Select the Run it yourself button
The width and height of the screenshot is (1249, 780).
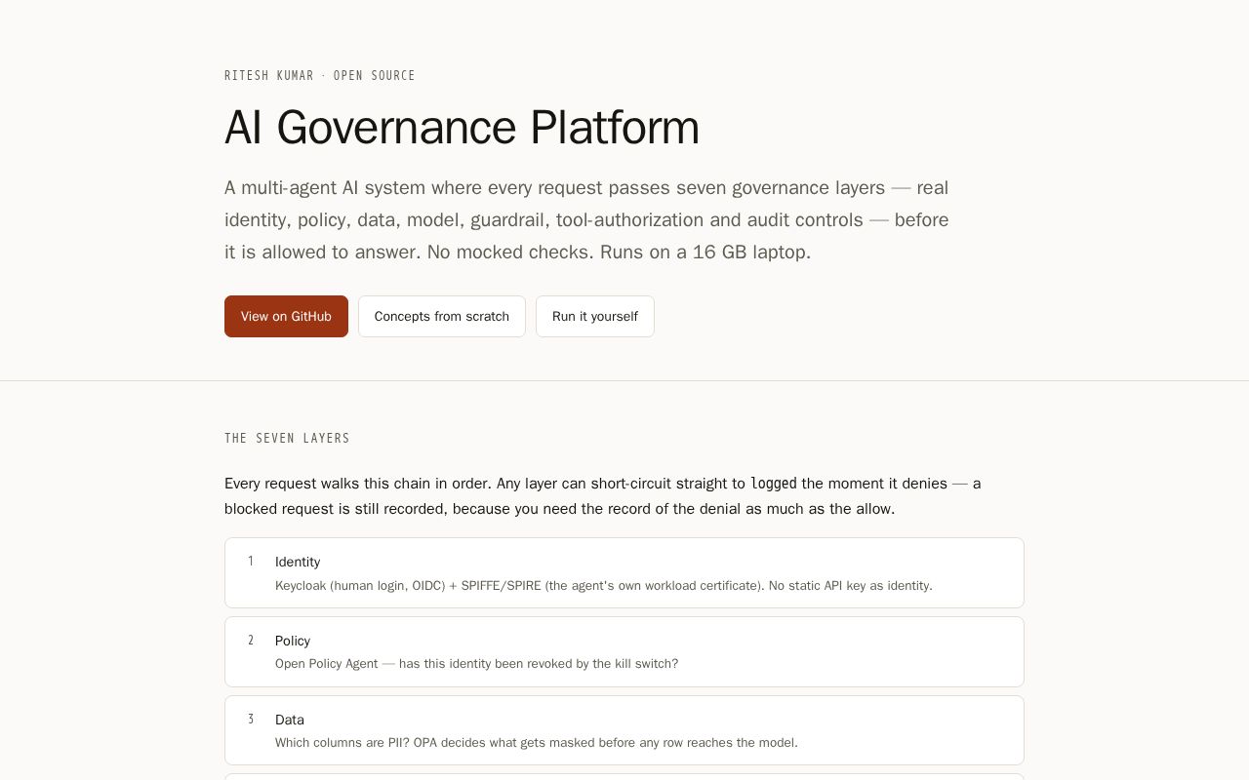(595, 316)
